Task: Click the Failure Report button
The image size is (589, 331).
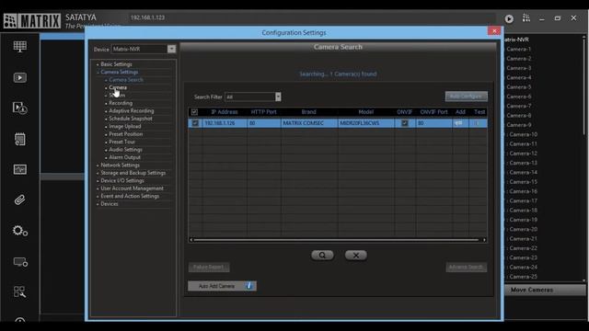Action: (209, 268)
